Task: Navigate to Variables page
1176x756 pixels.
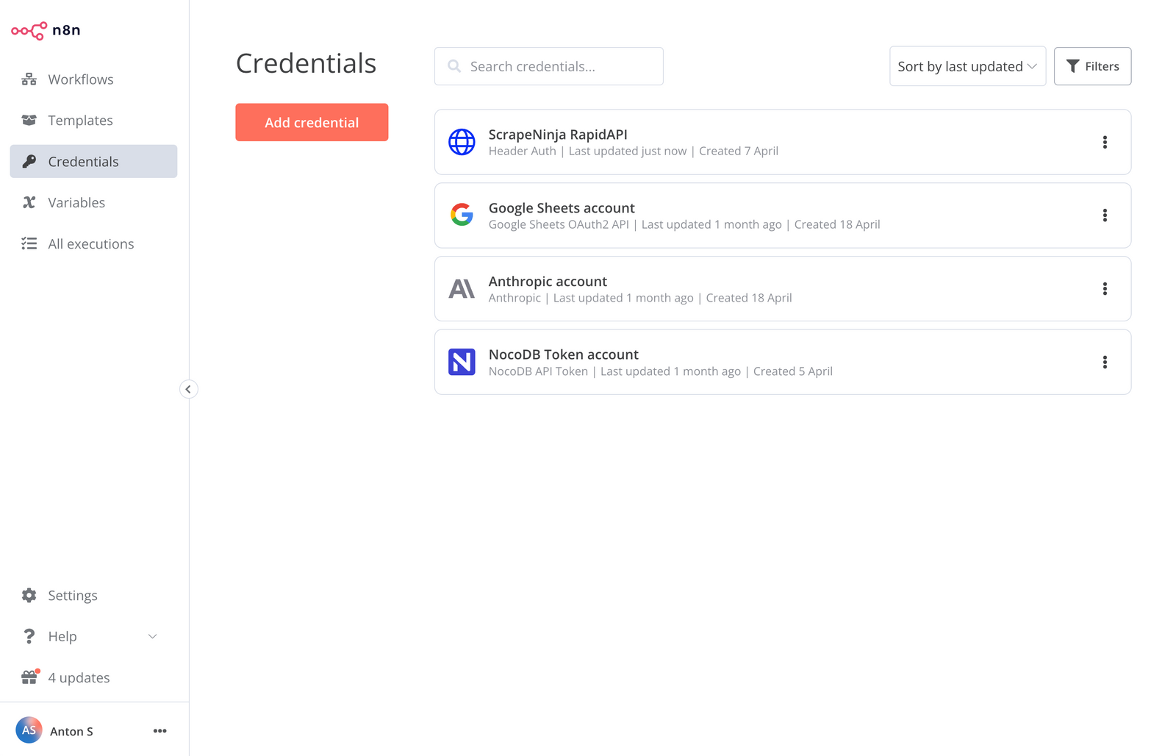Action: (x=76, y=203)
